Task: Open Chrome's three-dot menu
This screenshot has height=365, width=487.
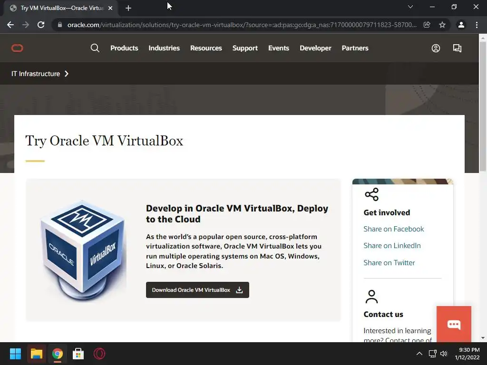Action: (477, 25)
